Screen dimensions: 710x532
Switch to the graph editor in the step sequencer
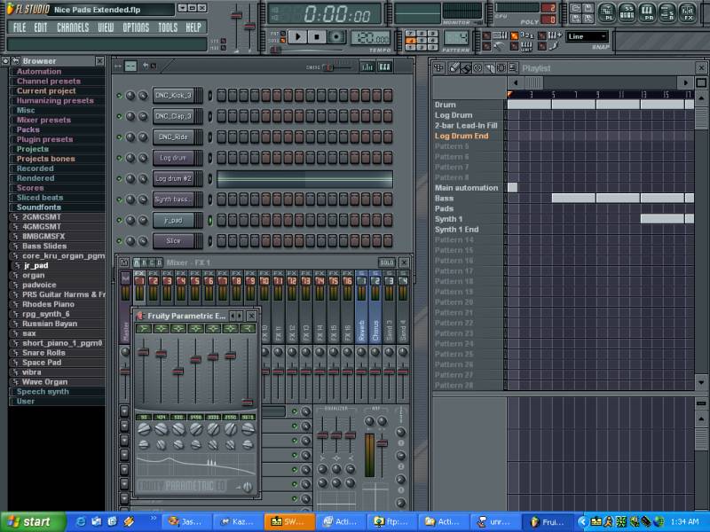[x=366, y=67]
